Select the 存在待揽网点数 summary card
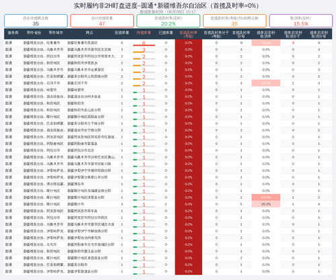This screenshot has height=280, width=336. click(x=36, y=21)
